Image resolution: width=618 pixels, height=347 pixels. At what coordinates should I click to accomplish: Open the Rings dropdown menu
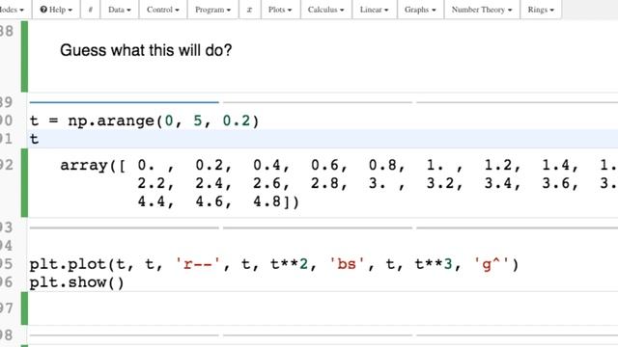point(541,10)
